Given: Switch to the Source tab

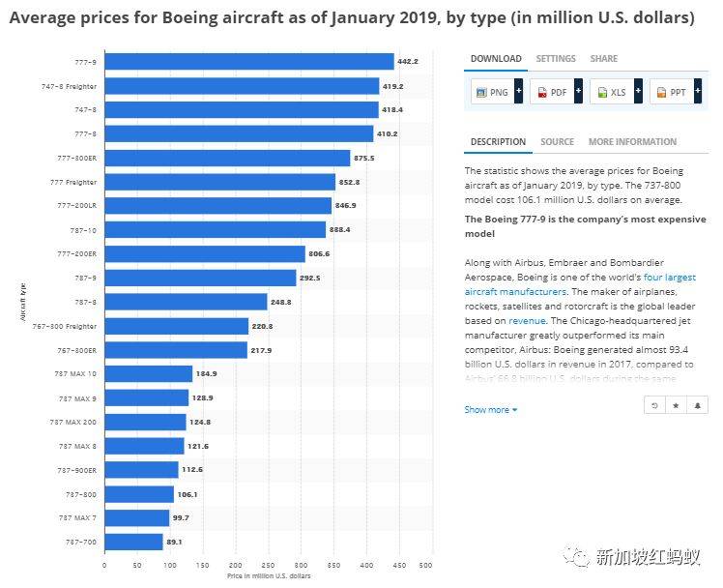Looking at the screenshot, I should [557, 142].
